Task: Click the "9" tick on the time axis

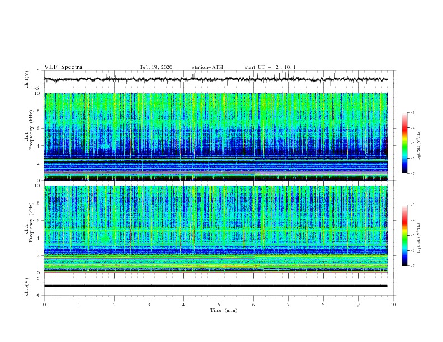Action: tap(358, 305)
